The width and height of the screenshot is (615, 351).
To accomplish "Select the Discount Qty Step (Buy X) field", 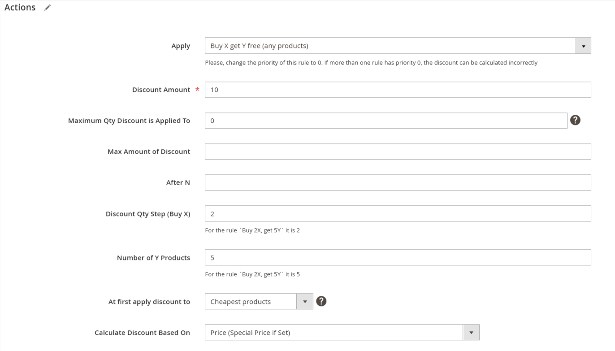I will point(398,213).
